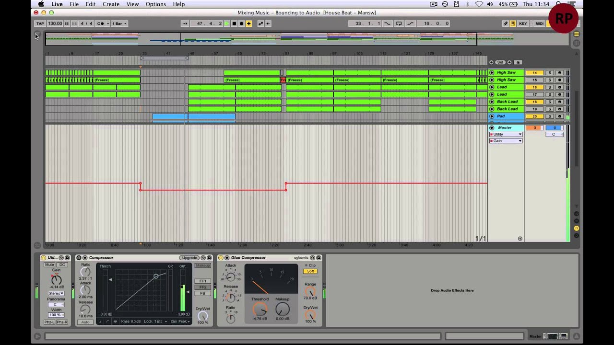This screenshot has height=345, width=614.
Task: Click the Glue Compressor Threshold knob
Action: click(260, 309)
